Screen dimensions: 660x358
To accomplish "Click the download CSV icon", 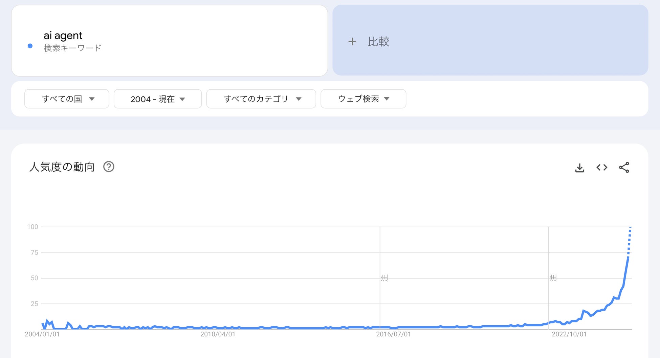I will click(x=579, y=167).
